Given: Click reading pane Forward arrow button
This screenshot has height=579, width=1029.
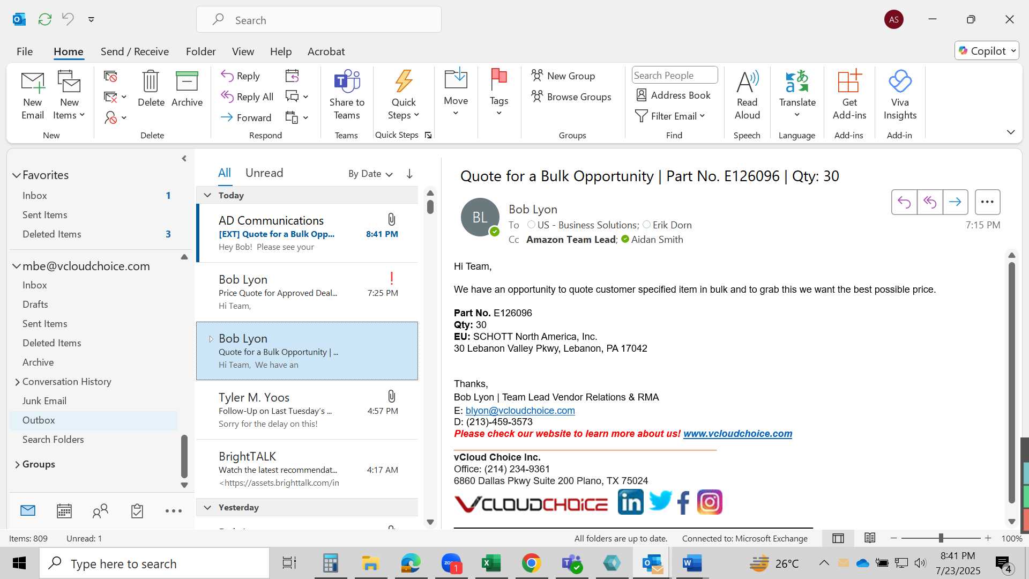Looking at the screenshot, I should coord(955,202).
